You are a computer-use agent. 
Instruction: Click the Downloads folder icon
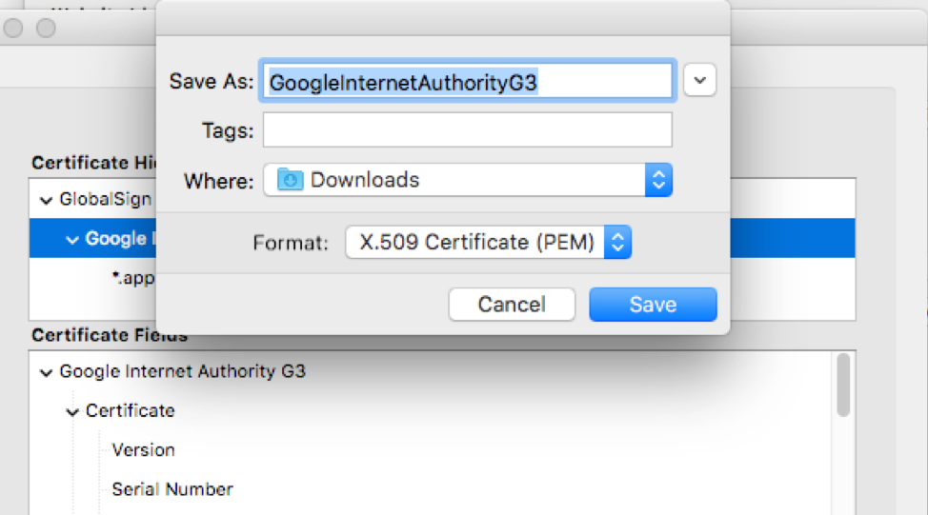click(290, 179)
